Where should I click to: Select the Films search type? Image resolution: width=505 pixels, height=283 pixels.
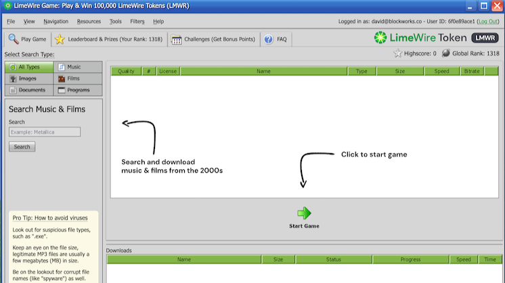pyautogui.click(x=78, y=79)
